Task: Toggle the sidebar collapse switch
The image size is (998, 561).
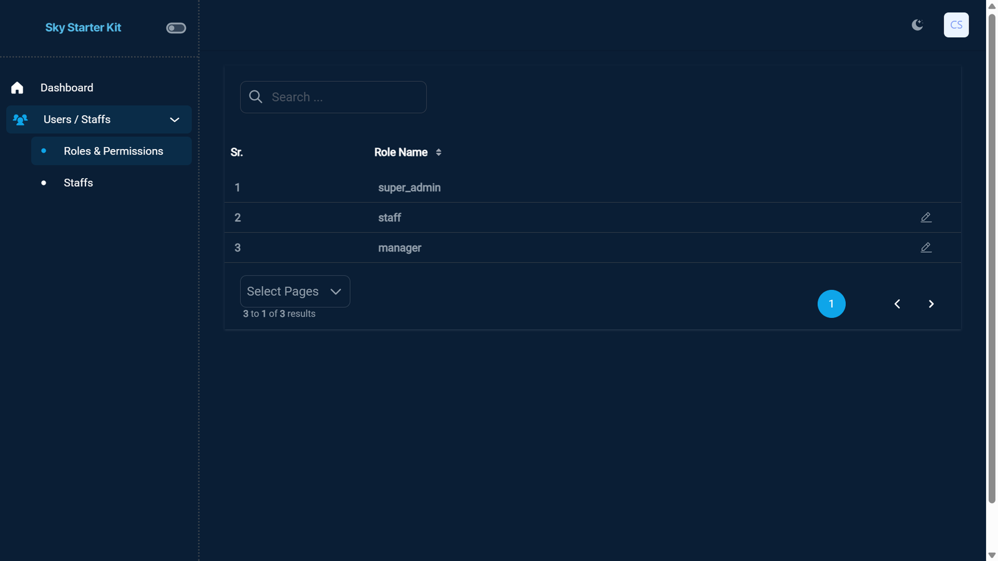Action: click(176, 28)
